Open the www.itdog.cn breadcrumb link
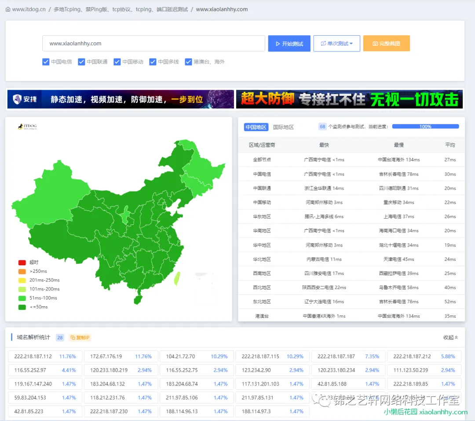 [x=29, y=9]
